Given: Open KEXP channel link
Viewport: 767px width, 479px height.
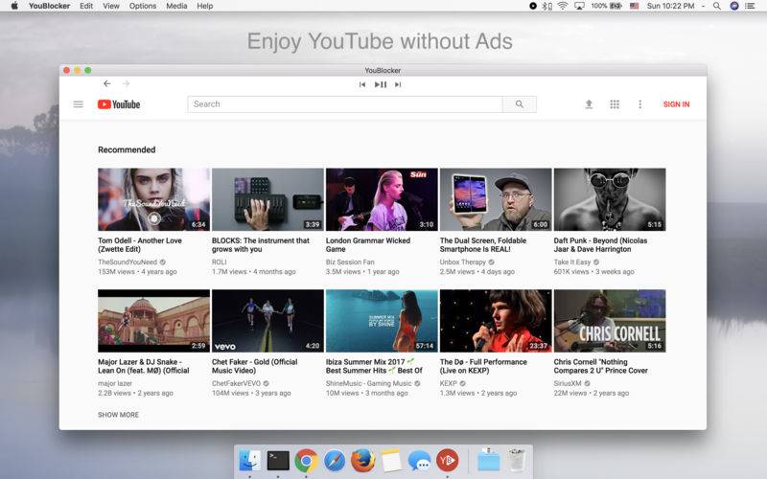Looking at the screenshot, I should point(448,383).
